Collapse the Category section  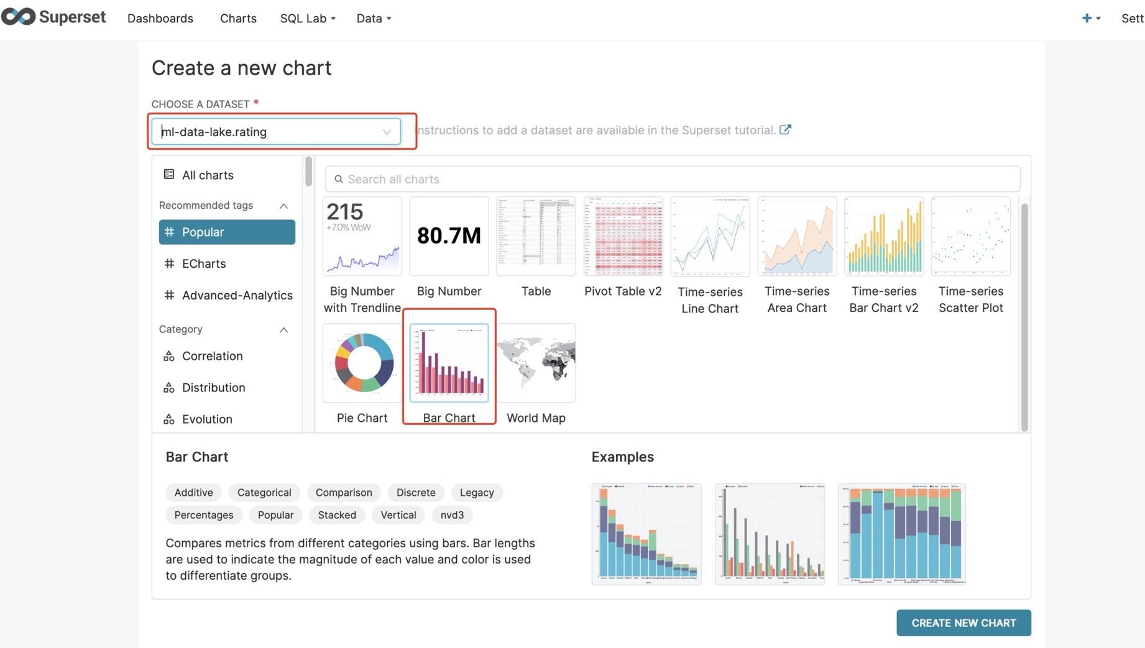(x=283, y=330)
